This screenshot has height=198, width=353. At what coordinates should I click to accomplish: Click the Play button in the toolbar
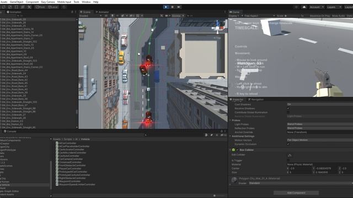166,7
